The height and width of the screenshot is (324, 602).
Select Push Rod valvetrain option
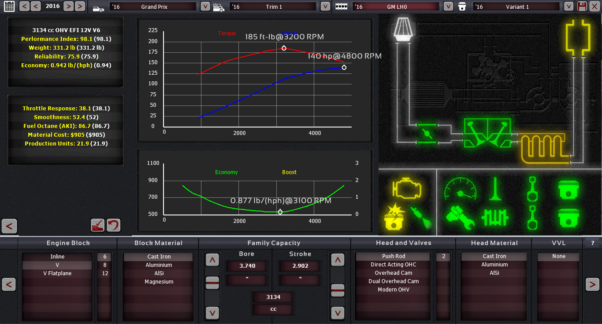[394, 256]
